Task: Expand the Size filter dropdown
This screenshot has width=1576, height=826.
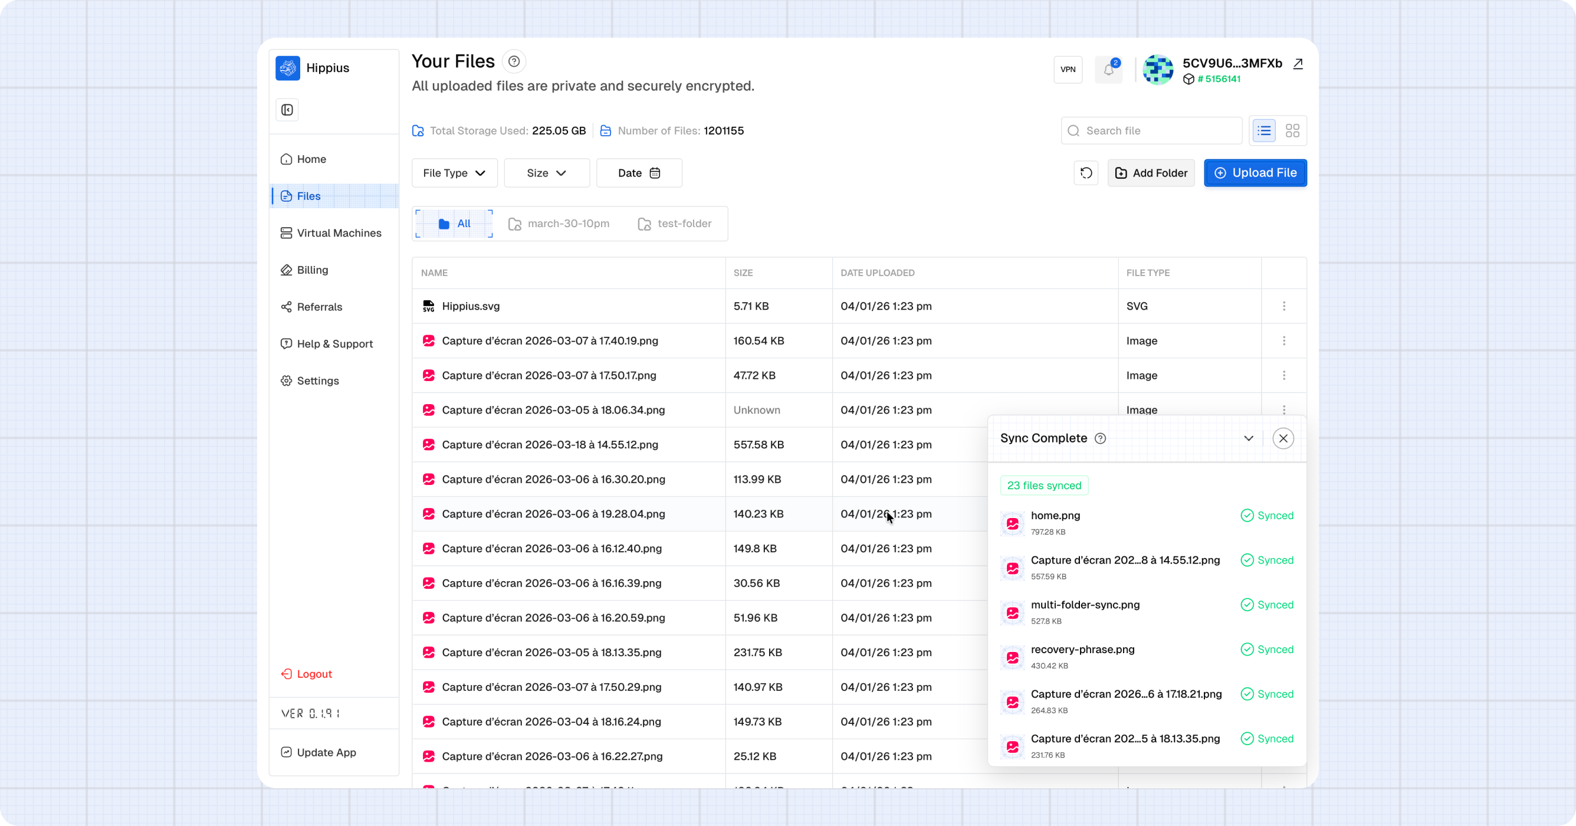Action: pos(546,173)
